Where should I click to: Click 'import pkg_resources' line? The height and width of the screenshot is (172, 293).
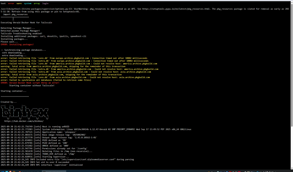(15, 14)
